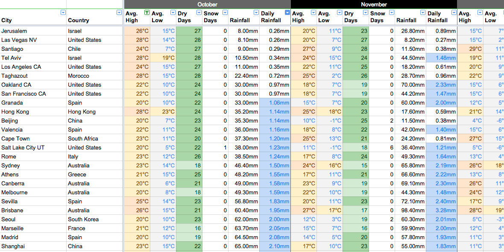This screenshot has width=504, height=252.
Task: Select the Sydney city cell
Action: 33,166
